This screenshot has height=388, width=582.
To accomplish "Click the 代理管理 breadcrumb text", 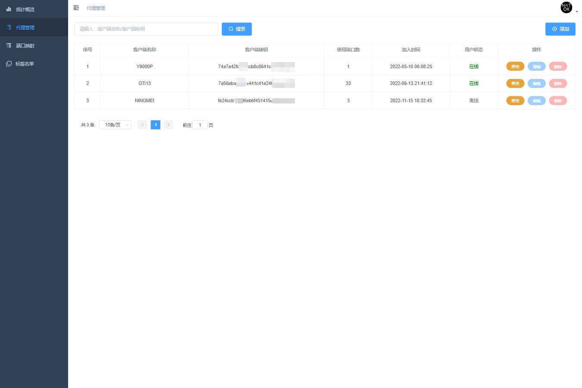I will click(x=96, y=8).
